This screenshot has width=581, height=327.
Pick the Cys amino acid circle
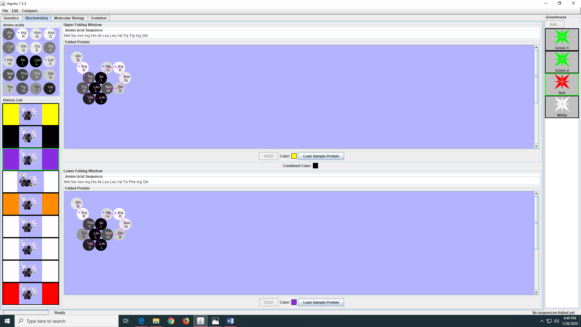click(x=9, y=48)
